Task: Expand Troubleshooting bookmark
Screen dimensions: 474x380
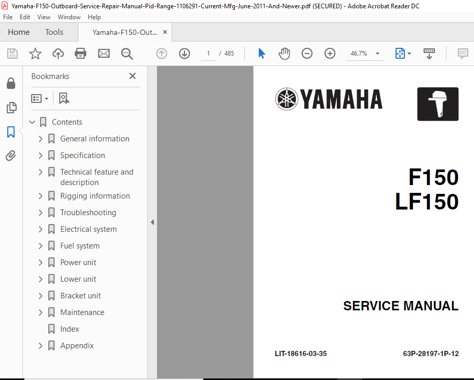Action: click(41, 213)
